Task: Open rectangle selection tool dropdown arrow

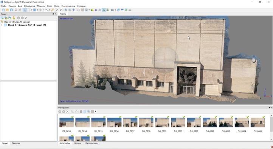Action: [31, 10]
